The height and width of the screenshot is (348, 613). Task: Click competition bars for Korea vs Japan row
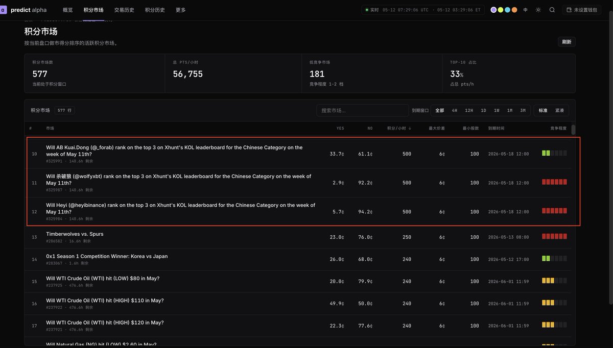[554, 259]
